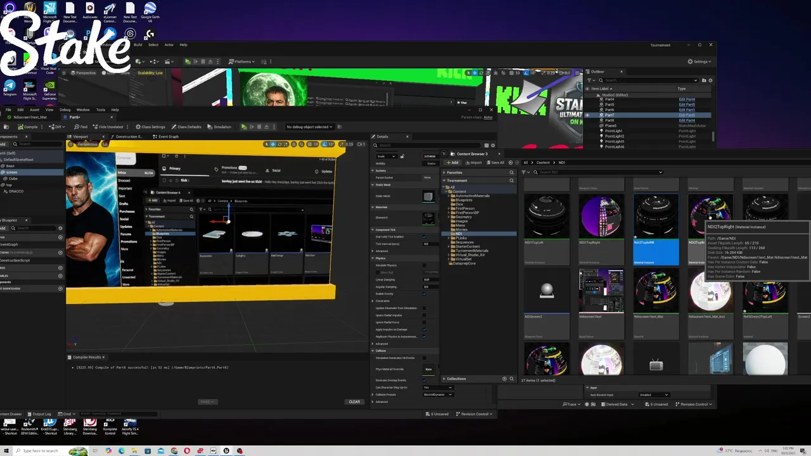Compile the Part6 blueprint
The height and width of the screenshot is (456, 811).
pyautogui.click(x=28, y=127)
